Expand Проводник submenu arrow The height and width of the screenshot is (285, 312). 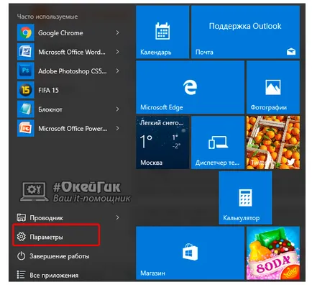(117, 217)
